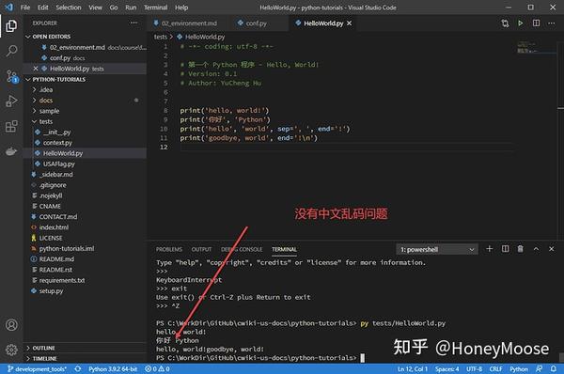The height and width of the screenshot is (374, 564).
Task: Select Python 3.9.2 64-bit interpreter
Action: coord(113,369)
